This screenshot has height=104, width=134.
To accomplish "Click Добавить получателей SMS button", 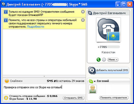I will [109, 70].
